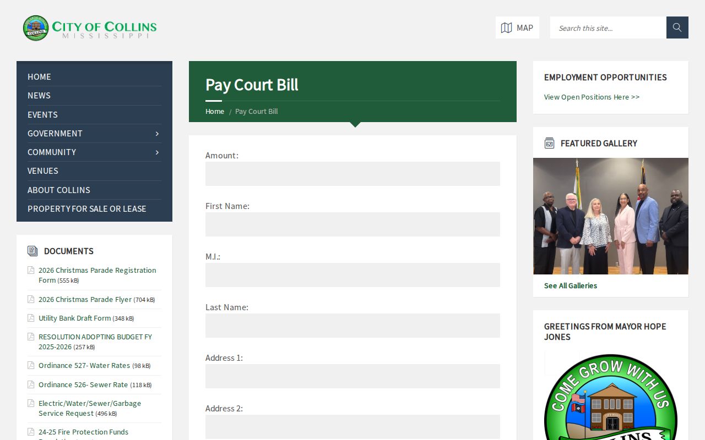Viewport: 705px width, 440px height.
Task: Open Electric/Water/Sewer/Garbage Service Request document
Action: pos(90,408)
